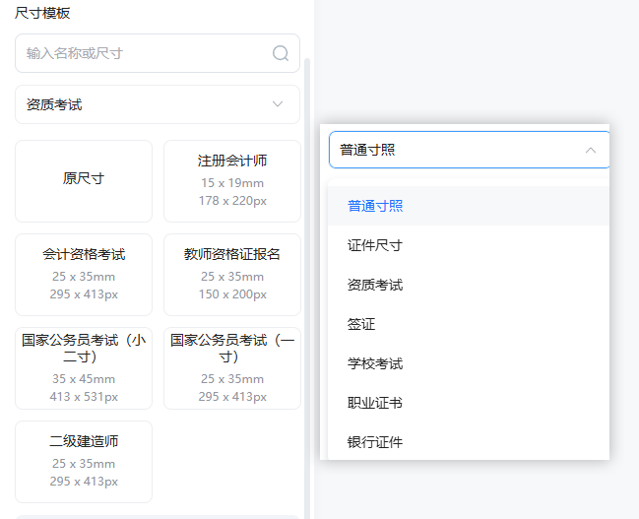Viewport: 639px width, 519px height.
Task: Select 国家公务员考试（小二寸） template
Action: pyautogui.click(x=84, y=368)
